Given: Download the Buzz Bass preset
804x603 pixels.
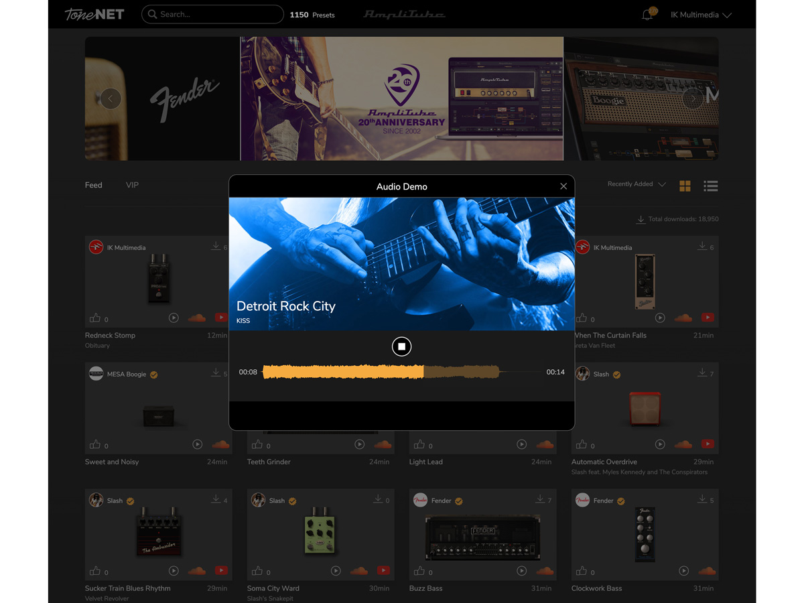Looking at the screenshot, I should (x=540, y=499).
